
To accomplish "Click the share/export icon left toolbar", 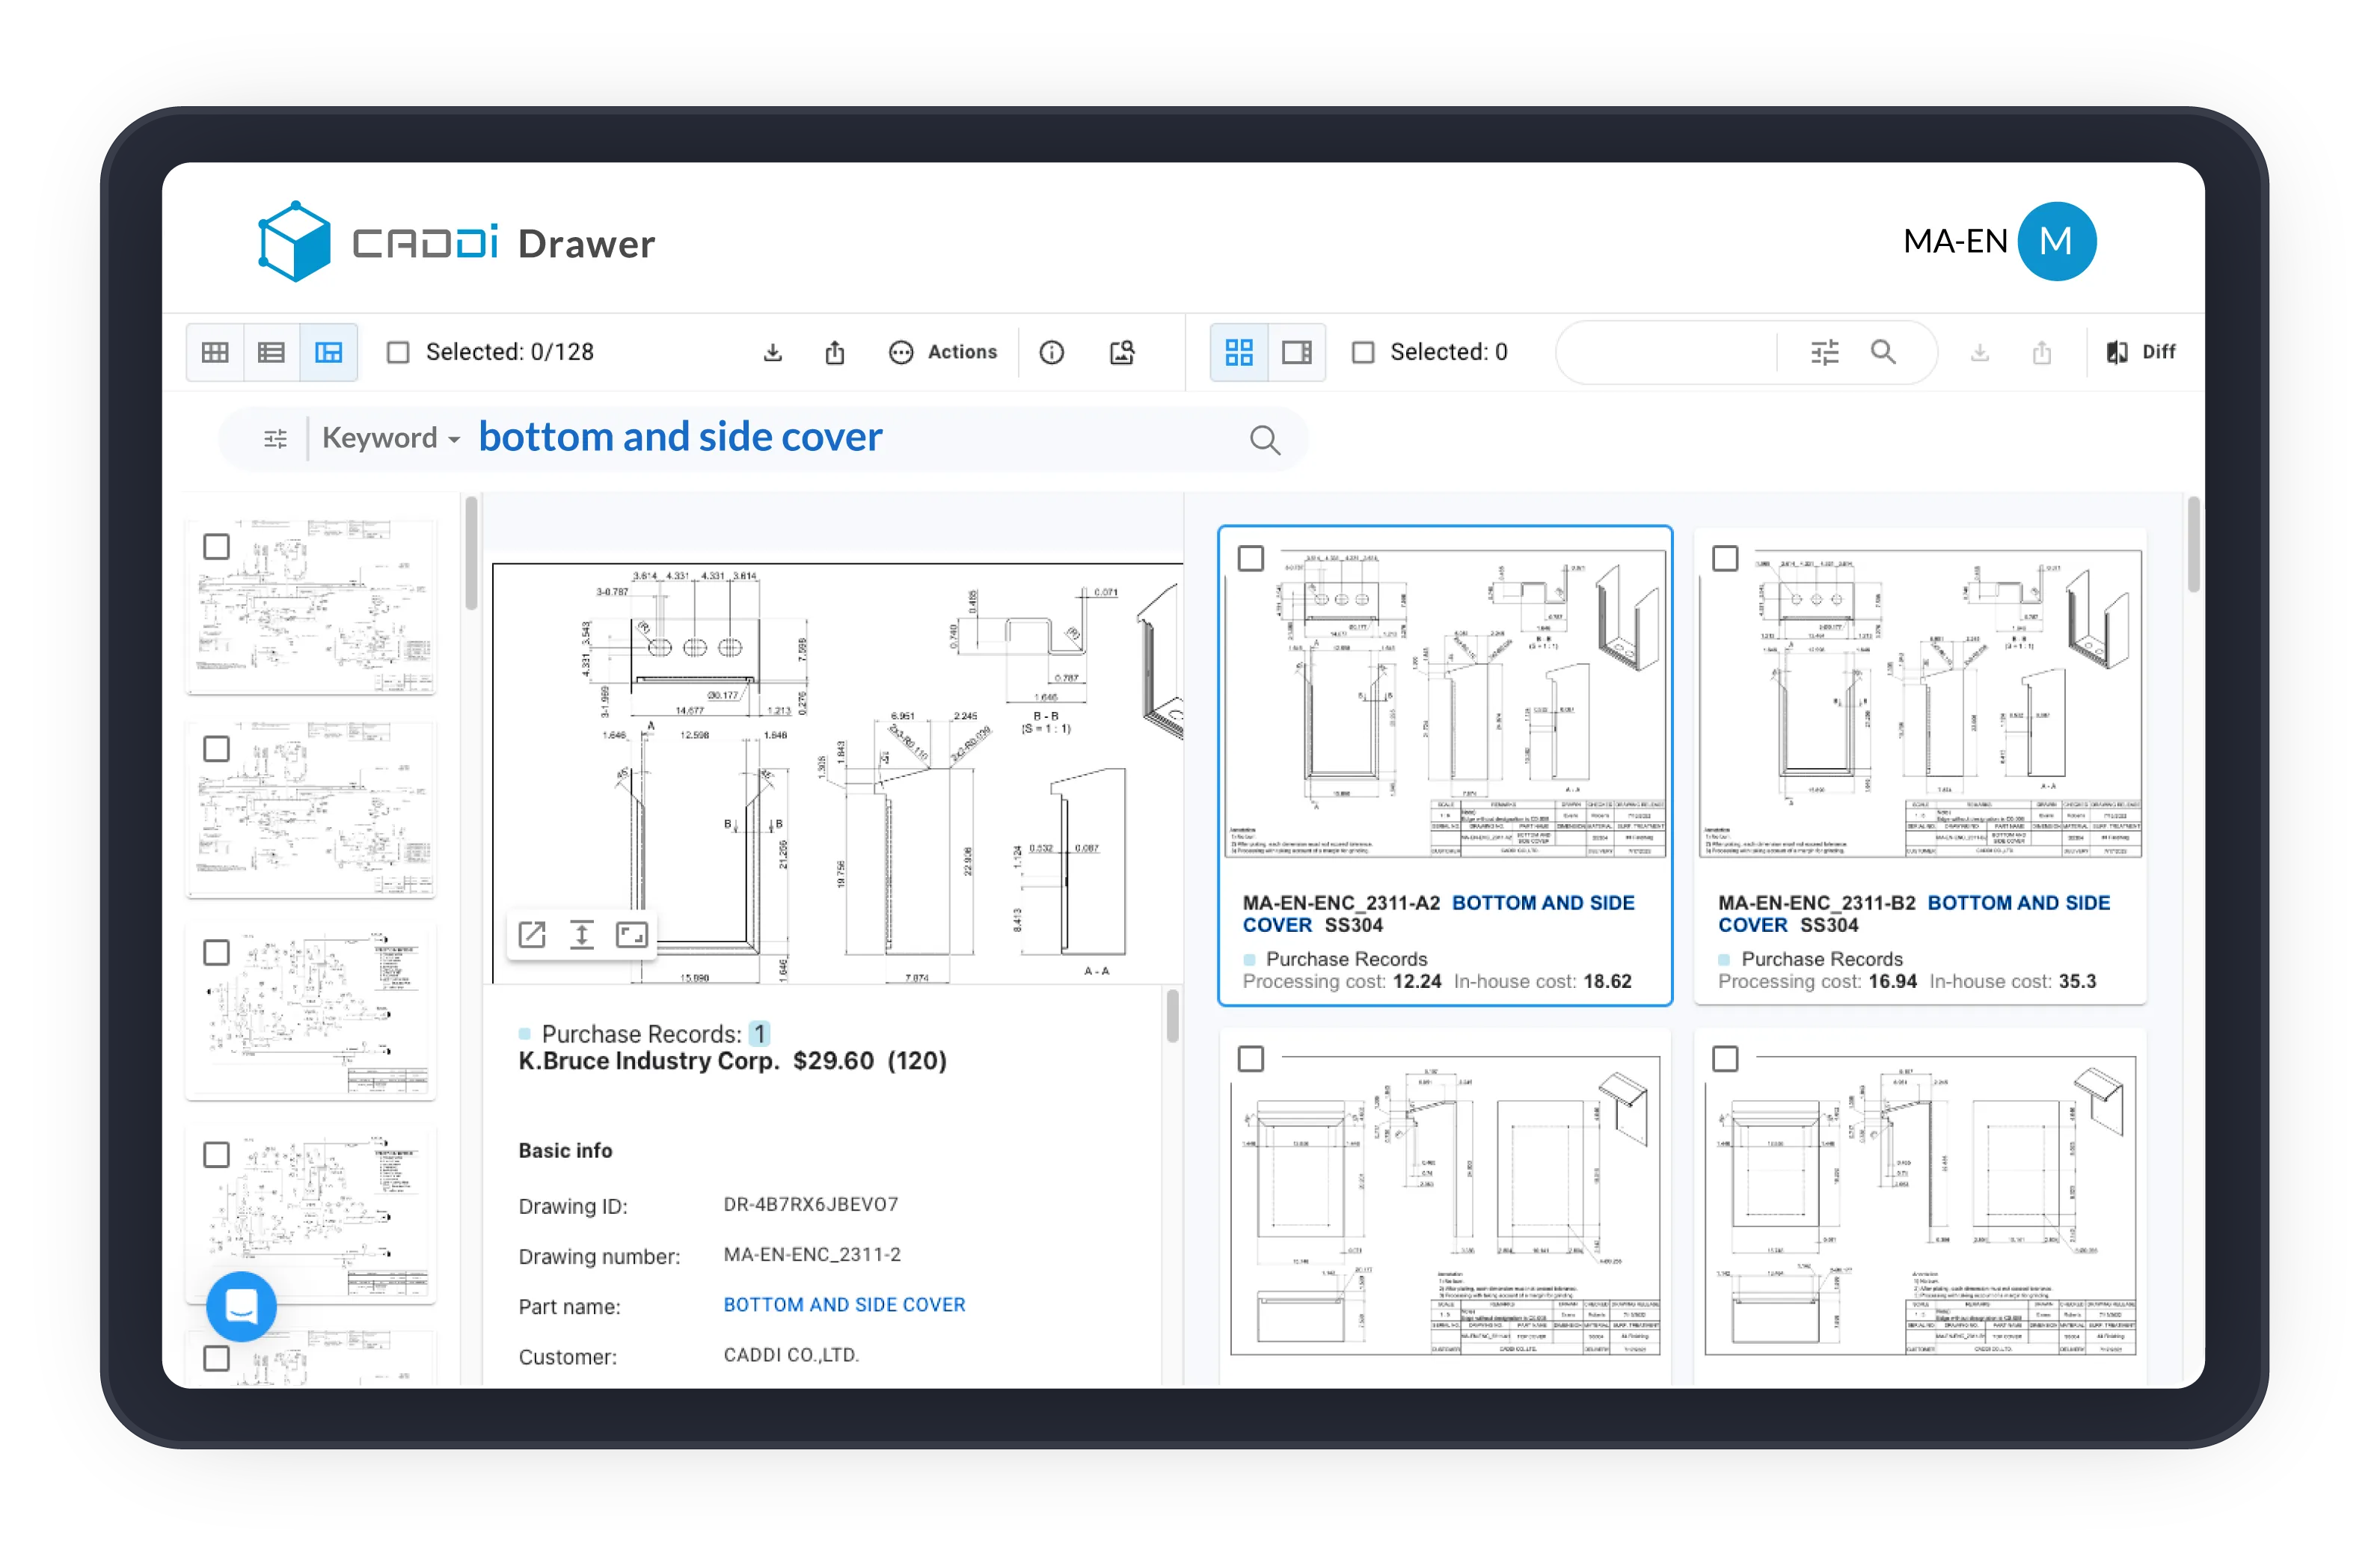I will pyautogui.click(x=835, y=352).
